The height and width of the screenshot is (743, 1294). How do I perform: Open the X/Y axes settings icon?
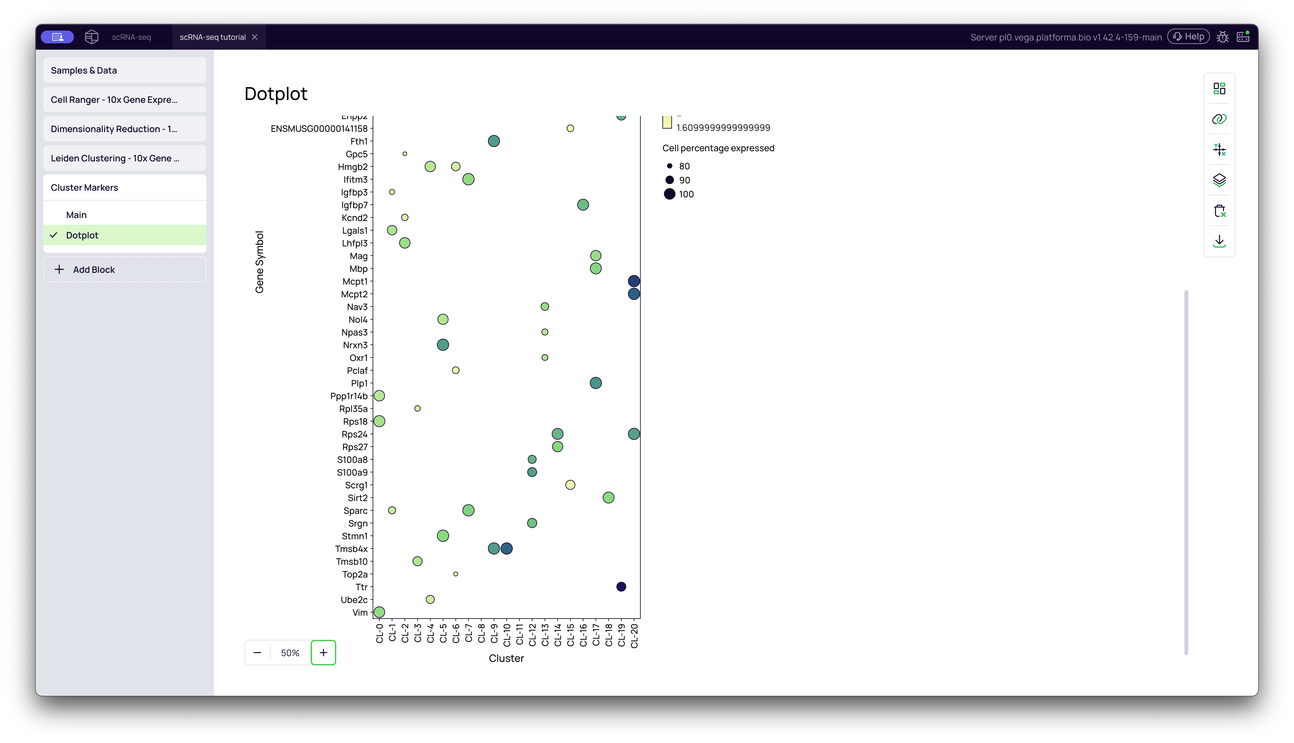pos(1220,149)
